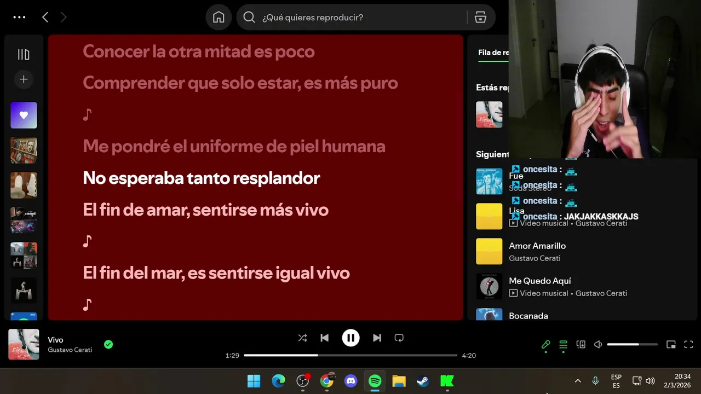
Task: Show hidden system tray icons
Action: tap(578, 381)
